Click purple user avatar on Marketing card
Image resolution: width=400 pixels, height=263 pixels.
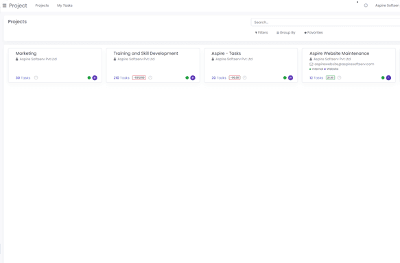tap(95, 77)
